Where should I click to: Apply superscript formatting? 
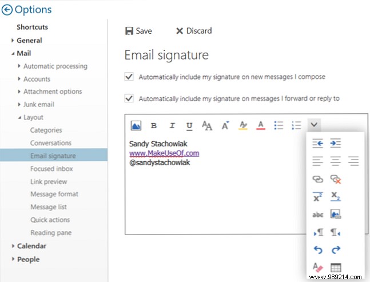(x=317, y=197)
